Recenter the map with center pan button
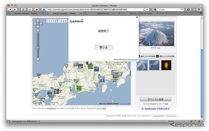This screenshot has width=209, height=131. pos(38,24)
